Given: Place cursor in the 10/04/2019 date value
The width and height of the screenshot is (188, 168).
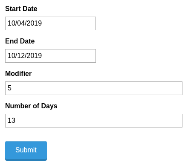Looking at the screenshot, I should 25,23.
